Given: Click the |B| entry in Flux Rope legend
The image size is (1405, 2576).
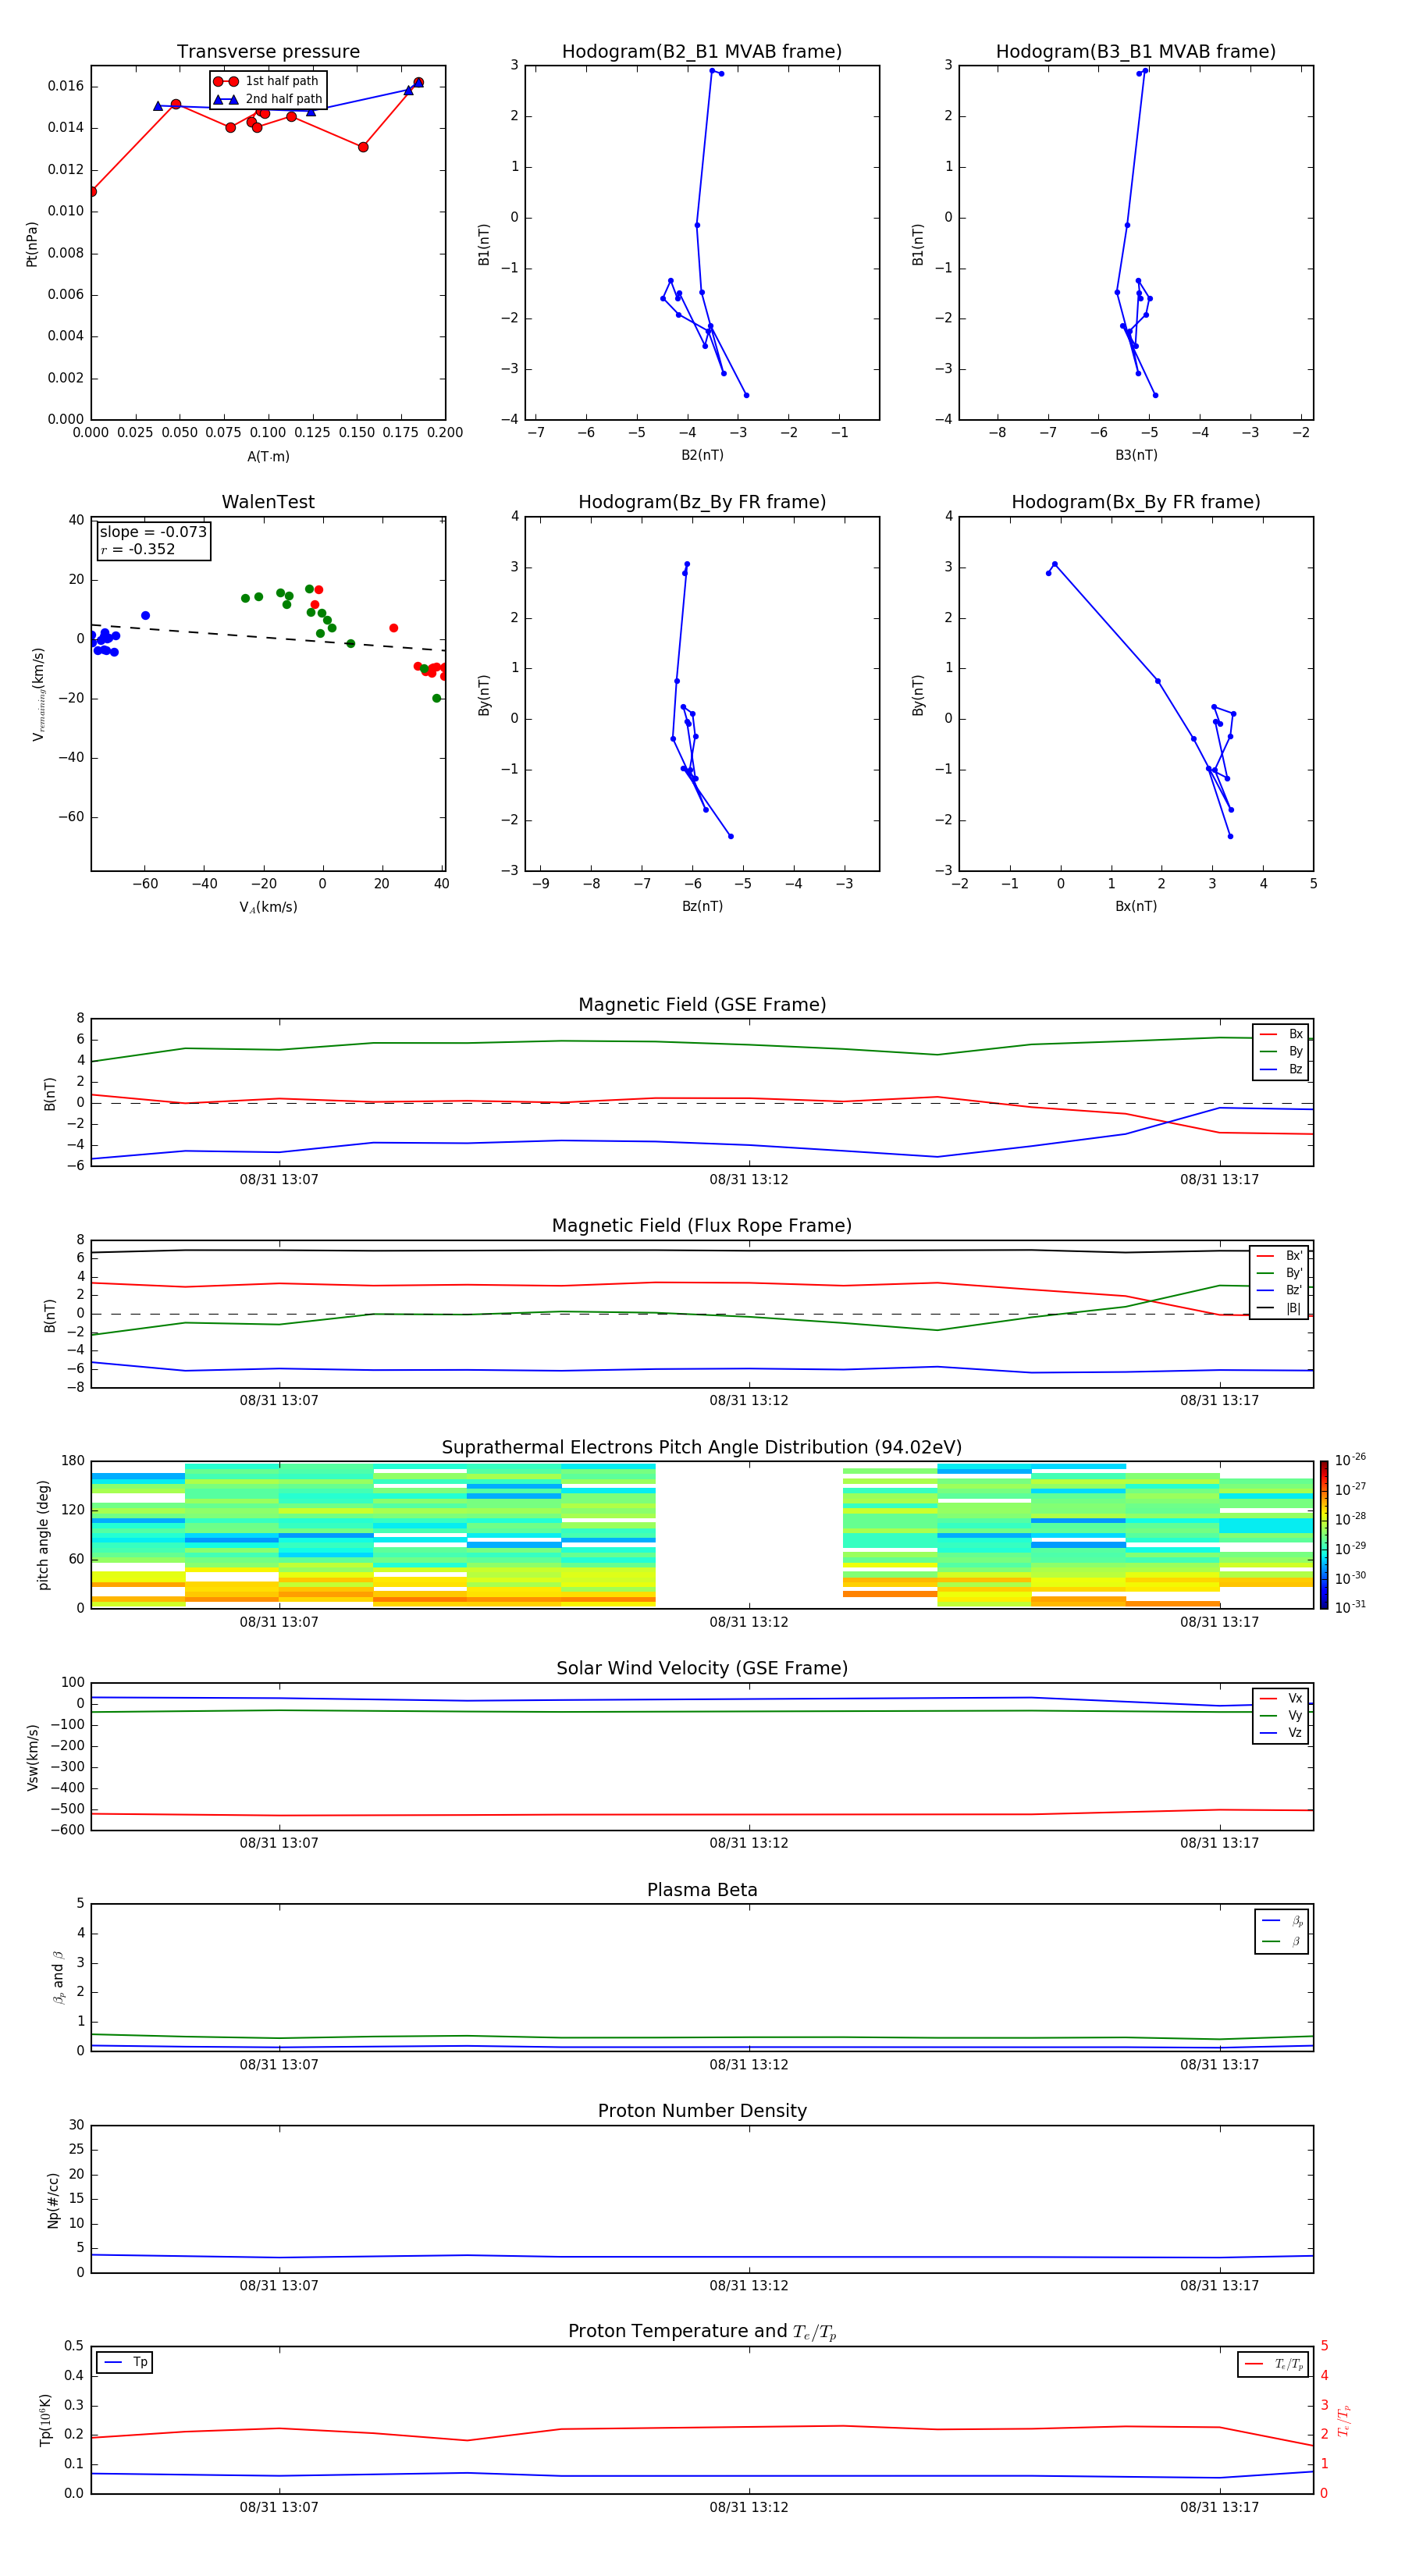Looking at the screenshot, I should (1279, 1308).
